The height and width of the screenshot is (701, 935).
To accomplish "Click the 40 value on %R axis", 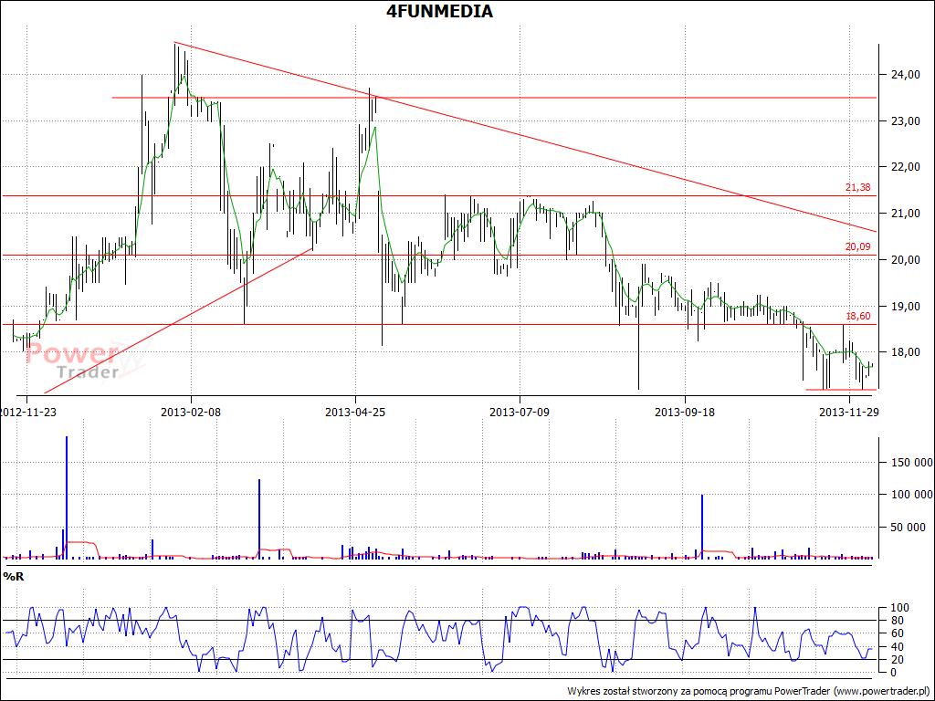I will (x=899, y=647).
